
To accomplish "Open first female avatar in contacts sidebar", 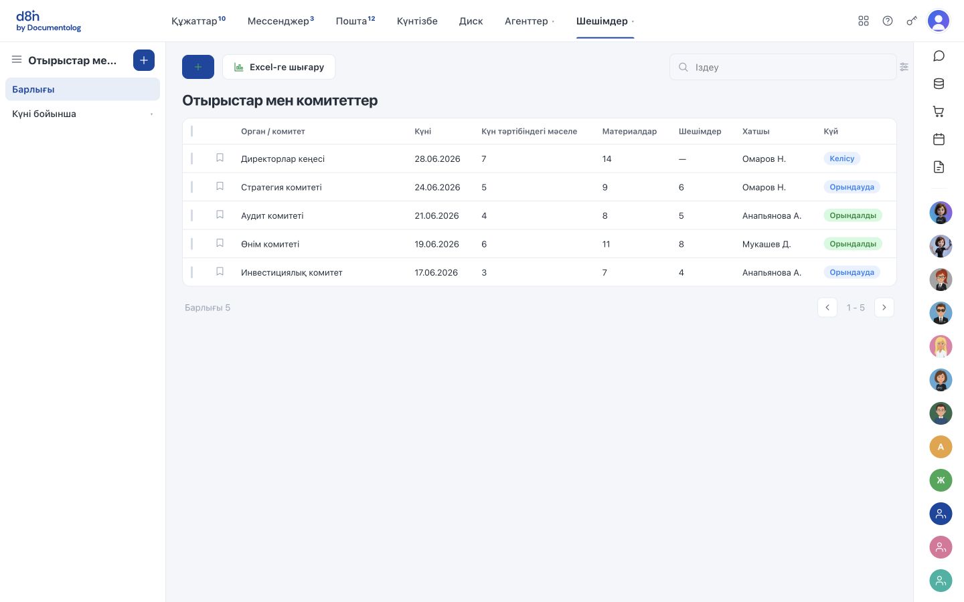I will (941, 213).
